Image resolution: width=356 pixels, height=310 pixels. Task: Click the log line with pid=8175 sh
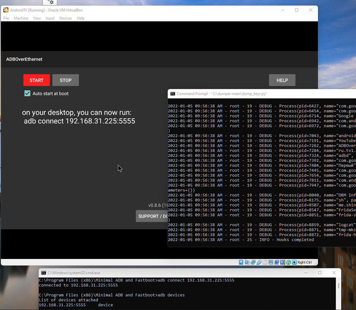262,200
